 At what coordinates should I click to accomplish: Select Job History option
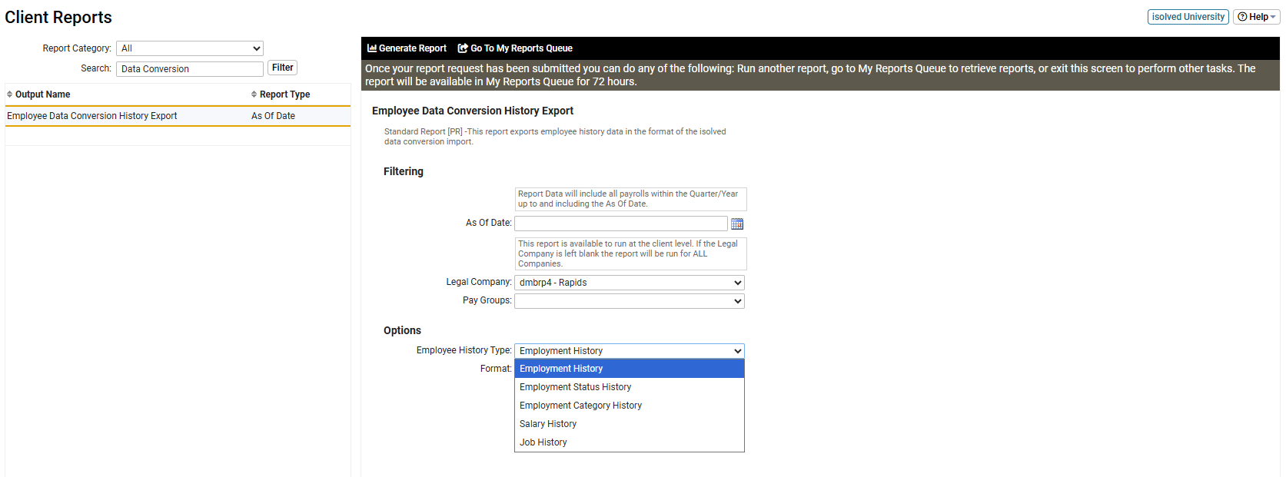click(x=543, y=442)
